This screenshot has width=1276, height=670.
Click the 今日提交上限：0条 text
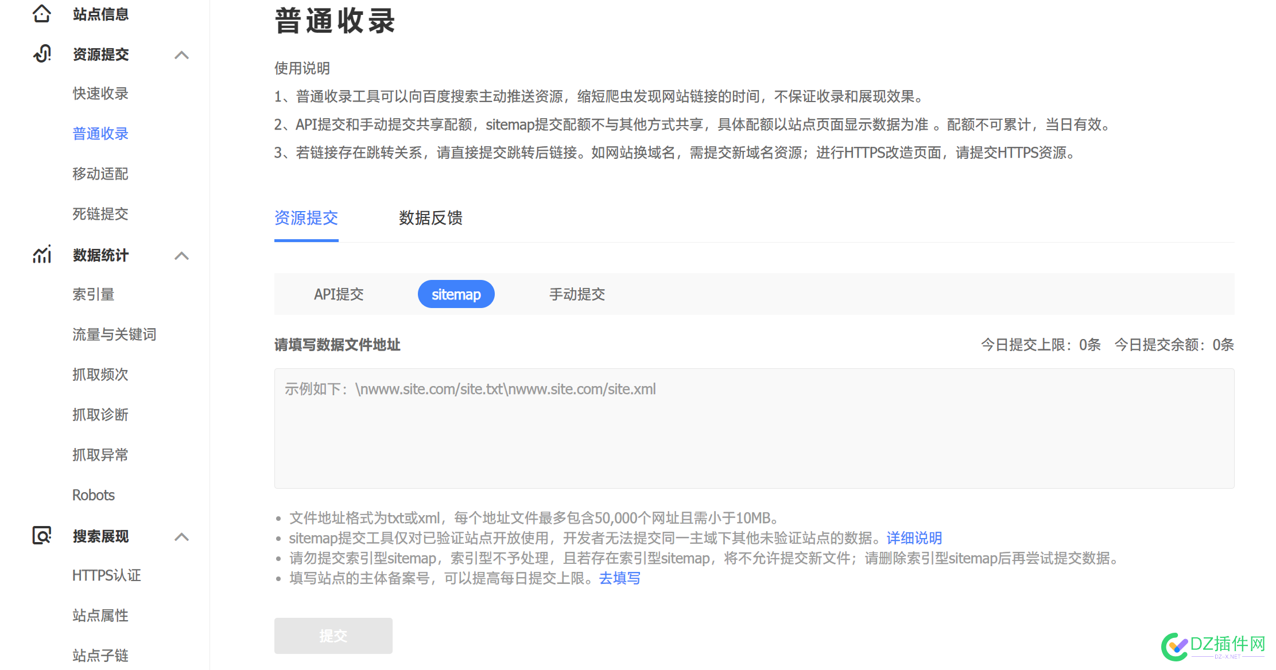(1041, 345)
